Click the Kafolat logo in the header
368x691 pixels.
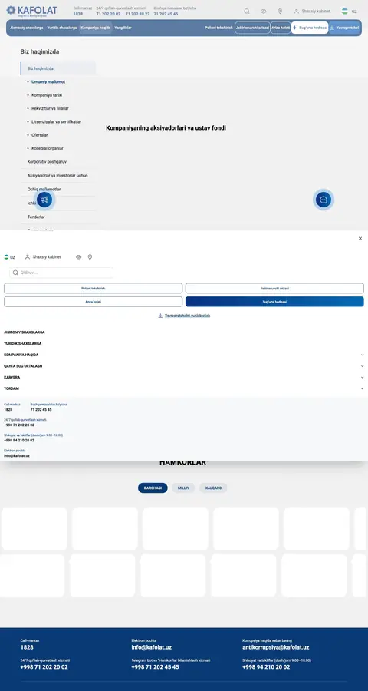(31, 11)
